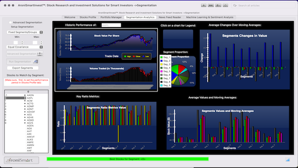Click the Seg_9 cyan legend swatch
Viewport: 298px width, 168px height.
[x=162, y=85]
